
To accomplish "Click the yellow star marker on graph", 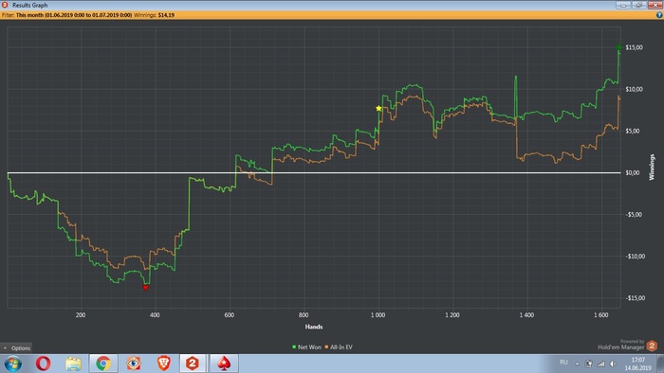I will [x=378, y=109].
